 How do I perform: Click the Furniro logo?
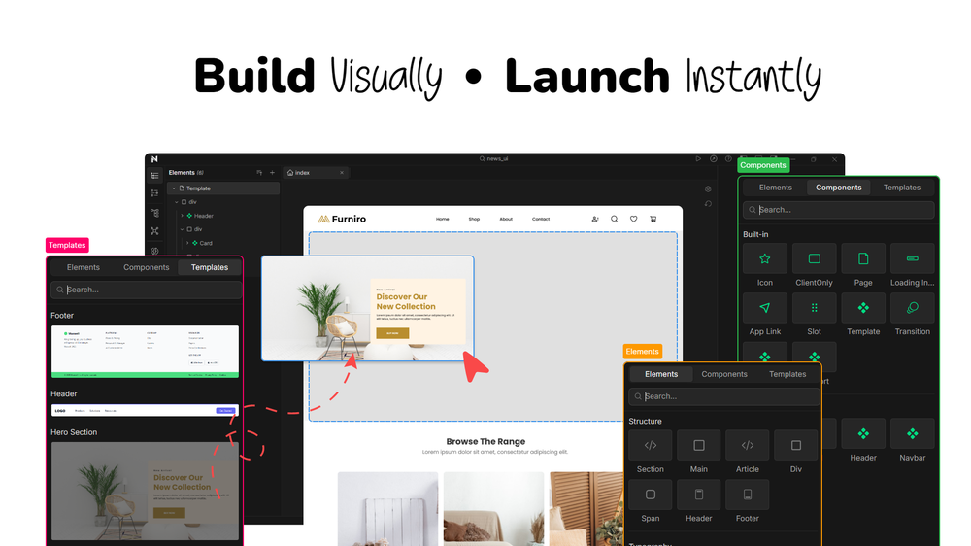342,219
